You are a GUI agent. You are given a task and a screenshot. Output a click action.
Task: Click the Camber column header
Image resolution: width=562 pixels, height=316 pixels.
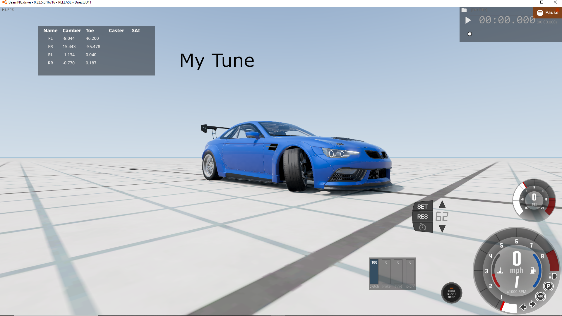click(72, 30)
